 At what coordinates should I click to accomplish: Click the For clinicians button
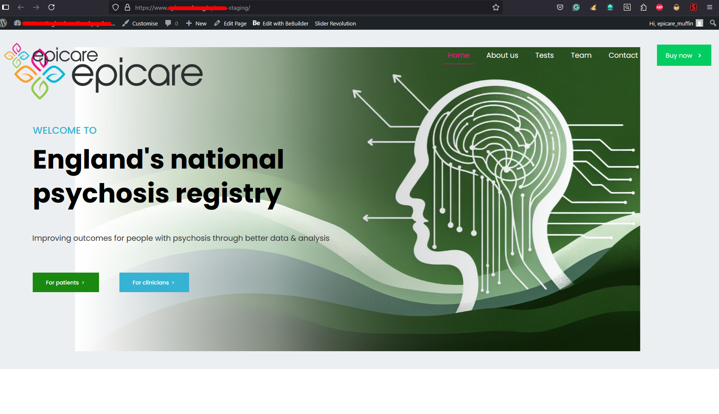[x=154, y=282]
